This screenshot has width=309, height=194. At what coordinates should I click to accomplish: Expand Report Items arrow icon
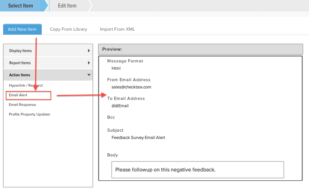89,63
